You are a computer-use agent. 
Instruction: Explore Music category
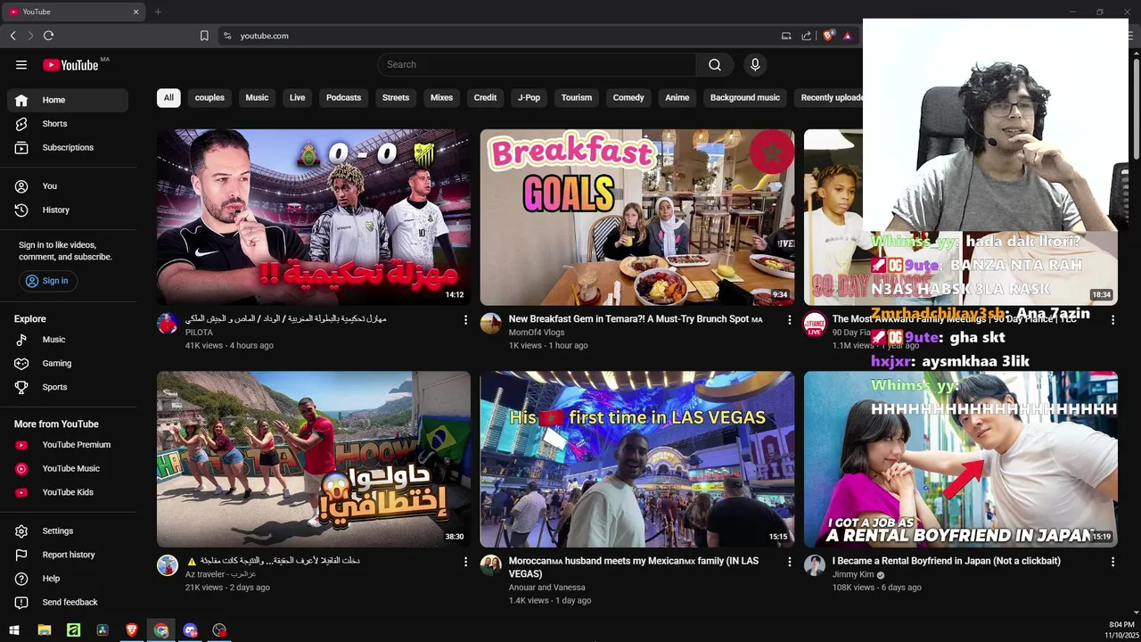coord(68,340)
